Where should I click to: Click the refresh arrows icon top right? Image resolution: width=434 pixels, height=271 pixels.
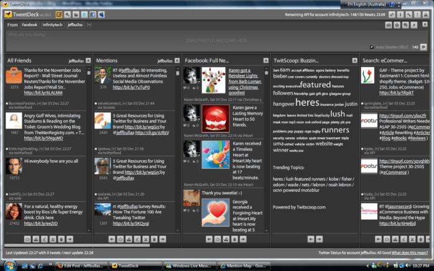392,15
